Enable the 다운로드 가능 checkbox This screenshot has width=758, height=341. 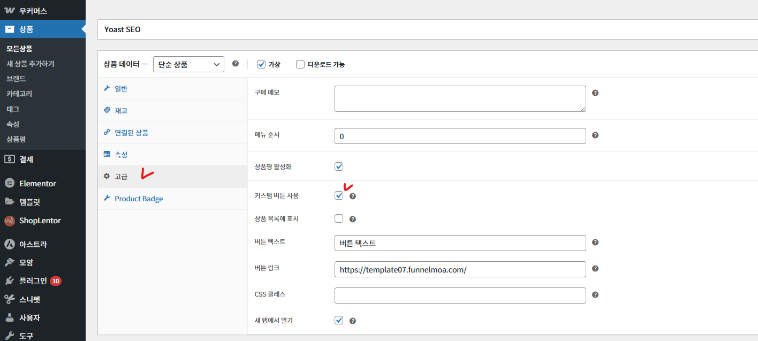[x=300, y=64]
